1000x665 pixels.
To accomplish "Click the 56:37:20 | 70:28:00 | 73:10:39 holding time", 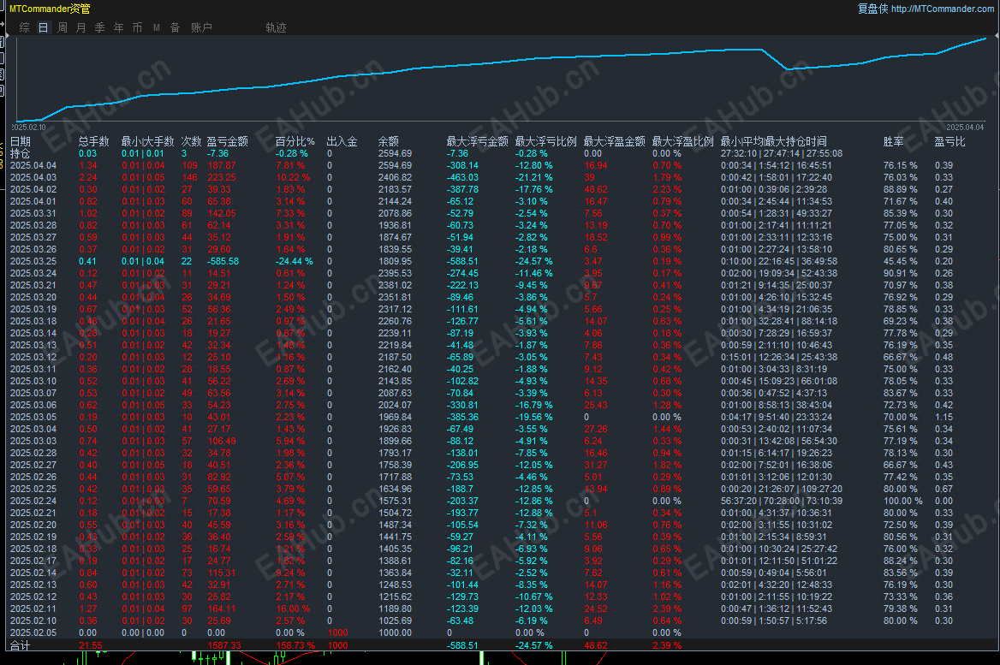I will tap(781, 502).
